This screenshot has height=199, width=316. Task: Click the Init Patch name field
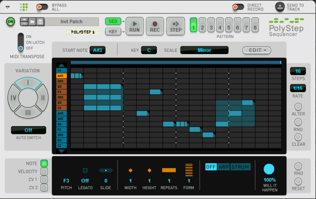72,22
